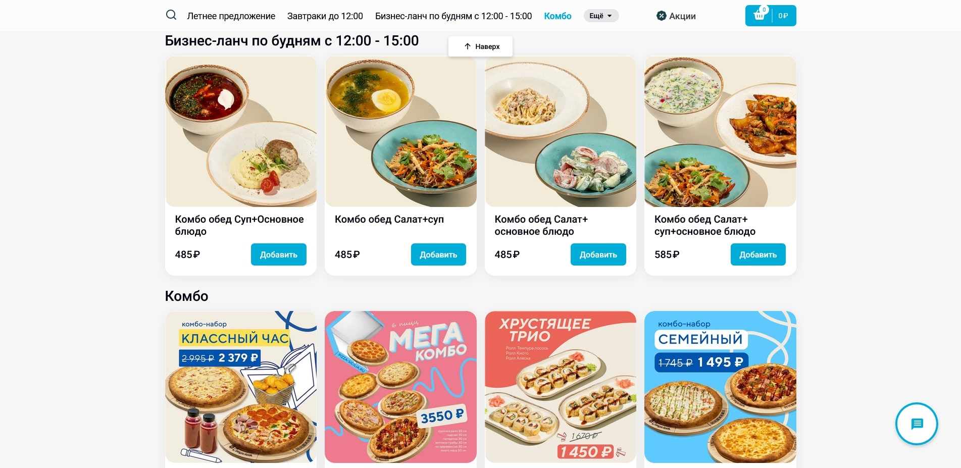The width and height of the screenshot is (961, 468).
Task: Open Комбо обед Салат+суп product title
Action: click(389, 219)
